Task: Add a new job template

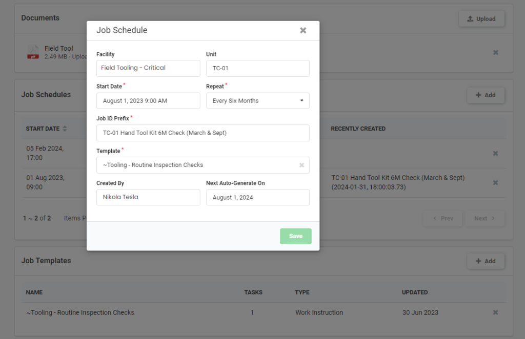Action: (x=485, y=261)
